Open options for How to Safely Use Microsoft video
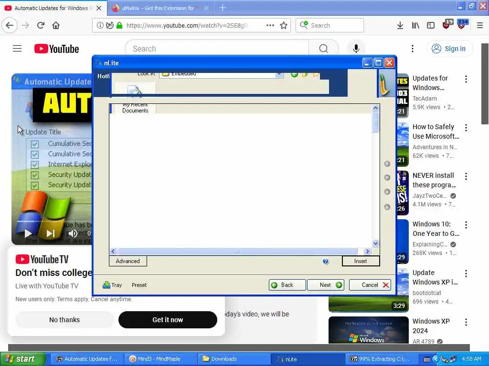The height and width of the screenshot is (366, 489). (466, 128)
